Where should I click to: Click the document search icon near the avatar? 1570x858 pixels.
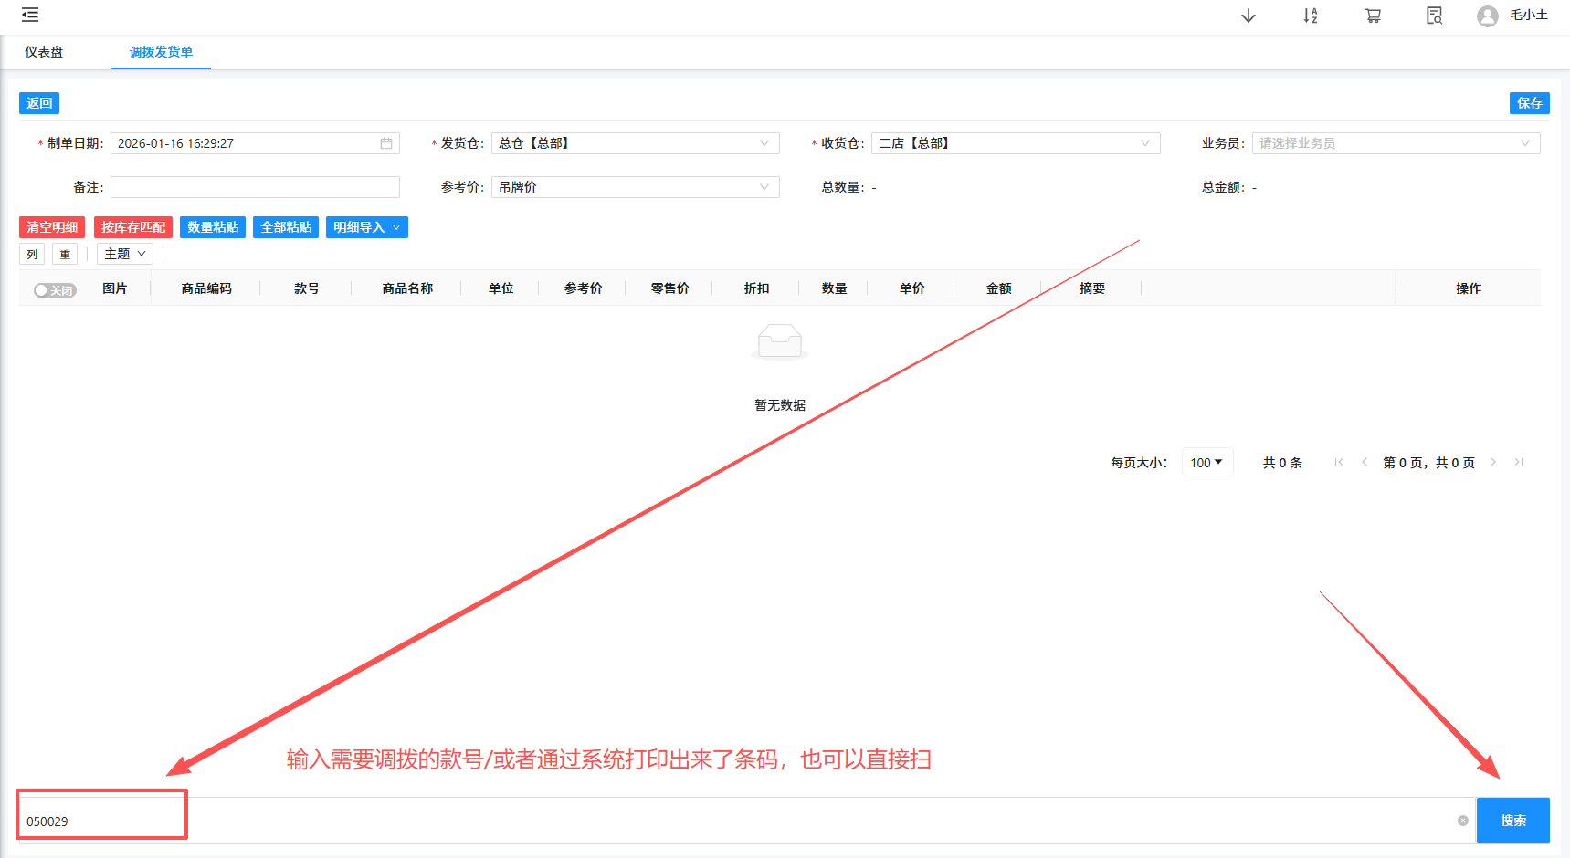1432,16
